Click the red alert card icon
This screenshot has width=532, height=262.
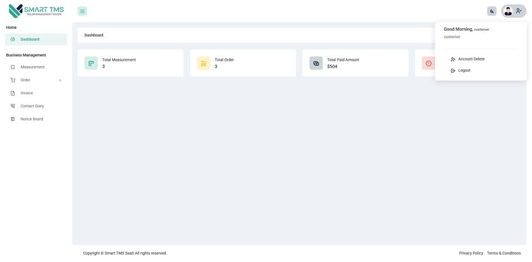click(x=428, y=63)
